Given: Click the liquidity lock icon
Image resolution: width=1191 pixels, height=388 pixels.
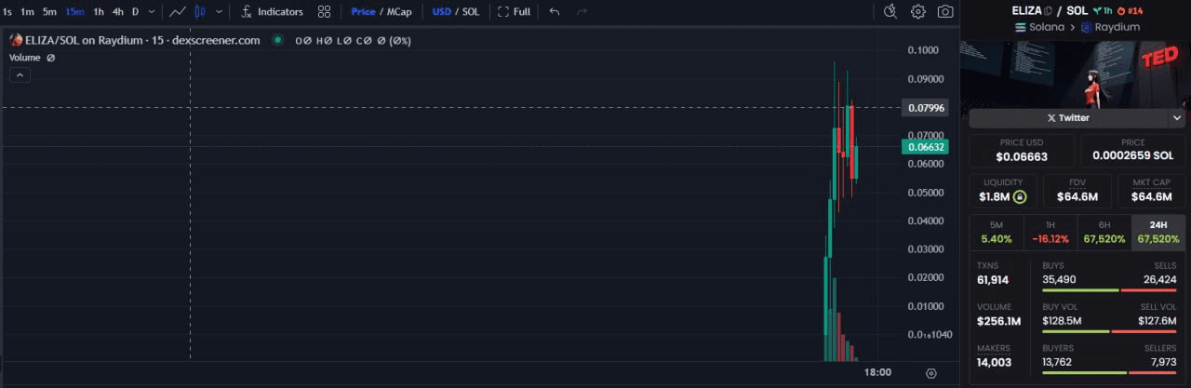Looking at the screenshot, I should [1020, 197].
